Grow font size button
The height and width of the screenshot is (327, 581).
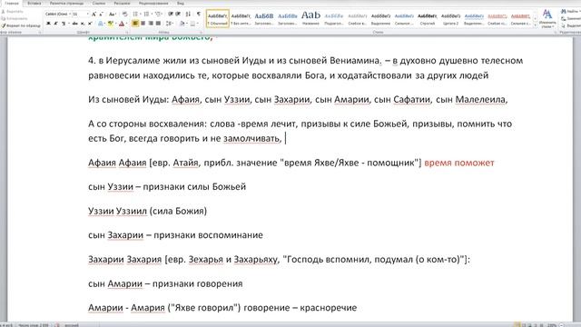click(94, 15)
